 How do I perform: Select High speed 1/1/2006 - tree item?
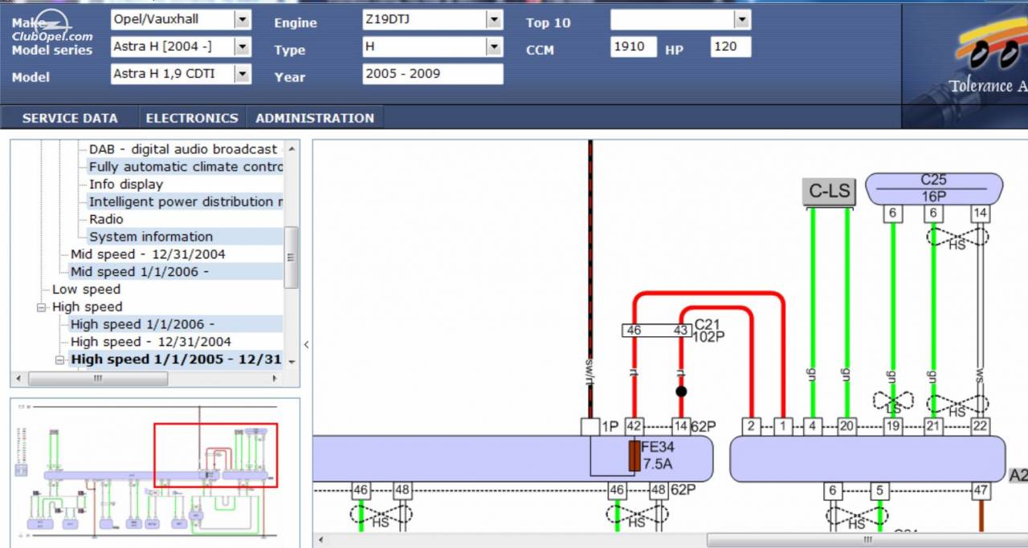coord(142,324)
